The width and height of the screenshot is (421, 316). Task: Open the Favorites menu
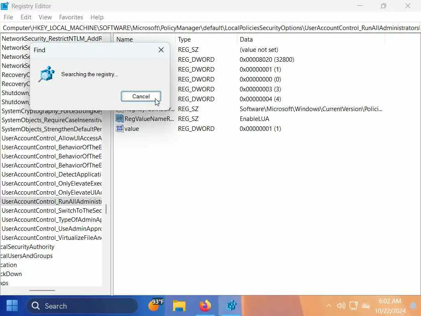pos(71,17)
